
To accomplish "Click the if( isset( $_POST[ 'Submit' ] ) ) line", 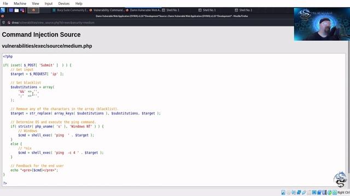I will [37, 65].
